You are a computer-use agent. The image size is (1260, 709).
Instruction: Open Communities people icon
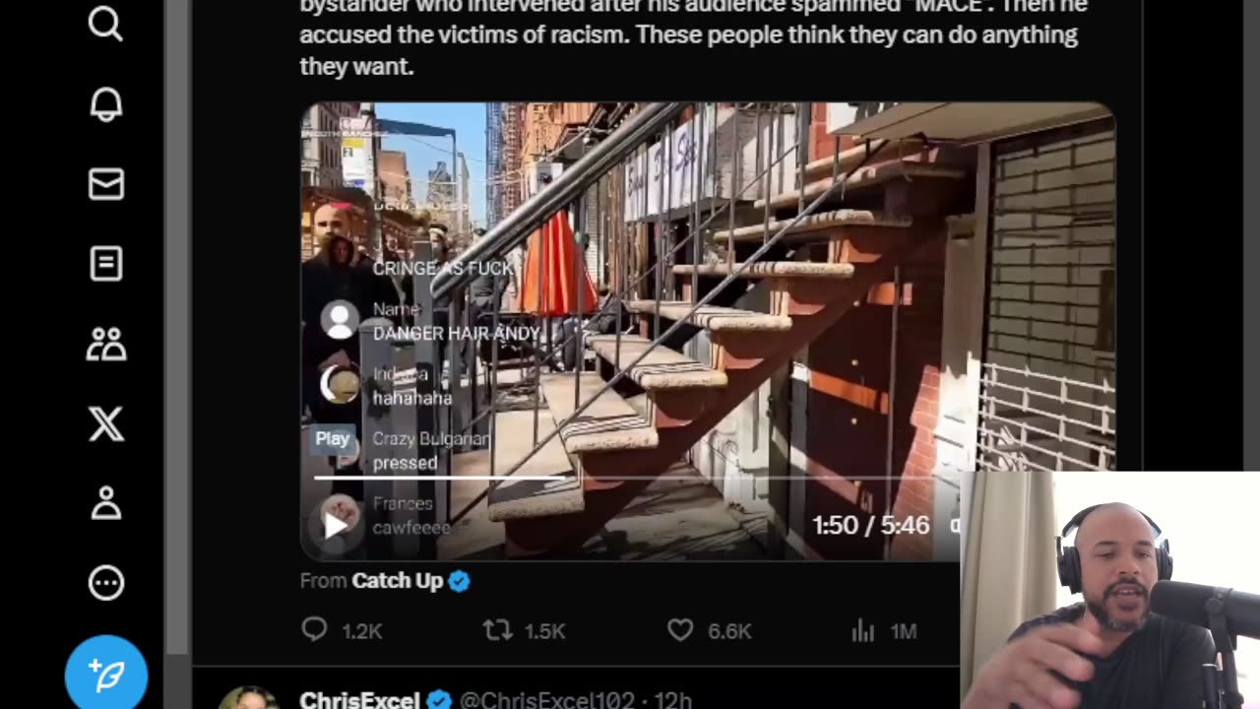pos(105,344)
